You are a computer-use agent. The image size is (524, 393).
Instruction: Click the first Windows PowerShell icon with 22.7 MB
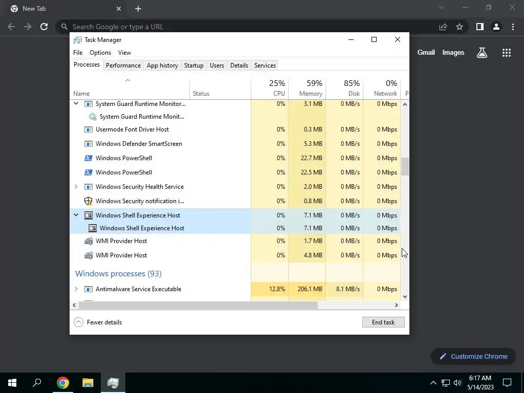click(x=88, y=158)
